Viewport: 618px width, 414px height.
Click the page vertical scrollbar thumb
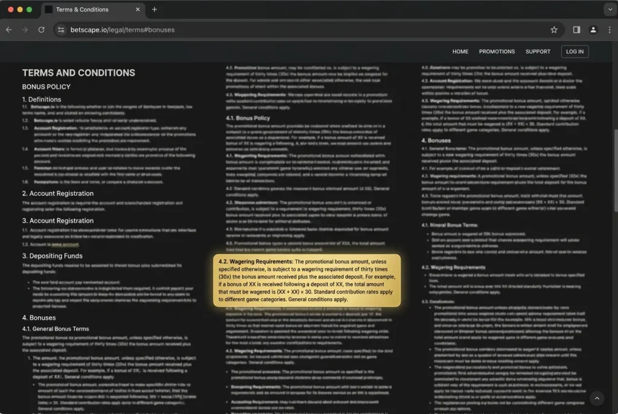[x=615, y=171]
